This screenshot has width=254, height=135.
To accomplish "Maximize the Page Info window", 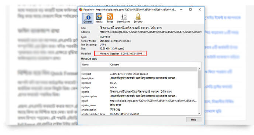I will pos(190,10).
